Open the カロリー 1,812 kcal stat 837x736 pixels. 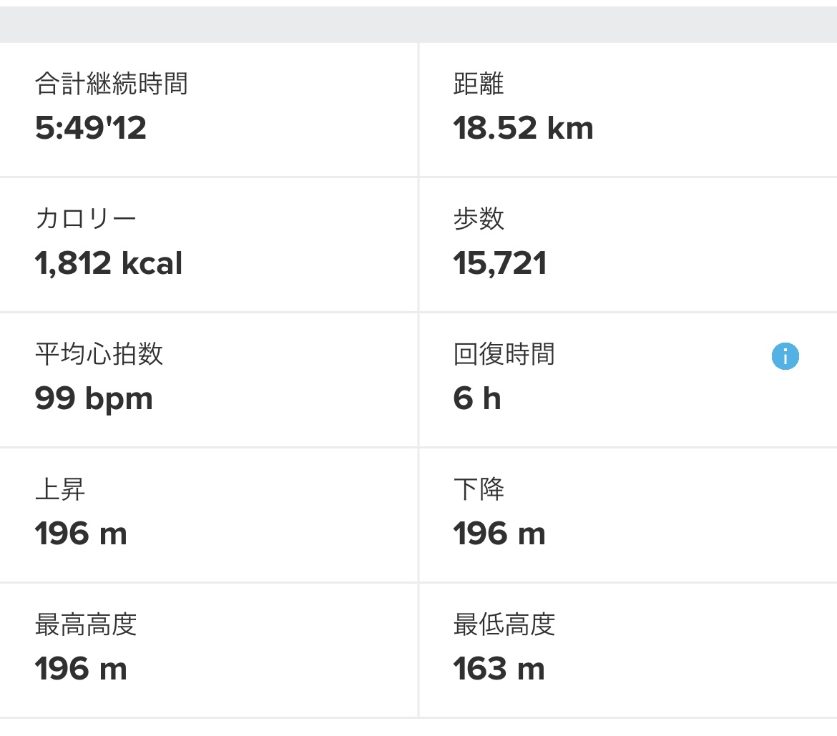click(209, 245)
